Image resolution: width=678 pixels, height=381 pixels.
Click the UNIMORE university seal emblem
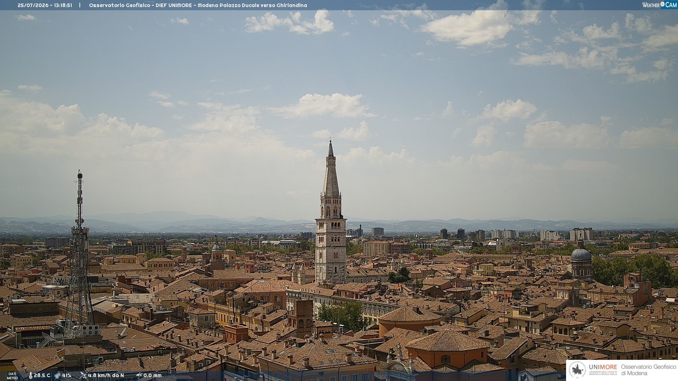(x=577, y=370)
